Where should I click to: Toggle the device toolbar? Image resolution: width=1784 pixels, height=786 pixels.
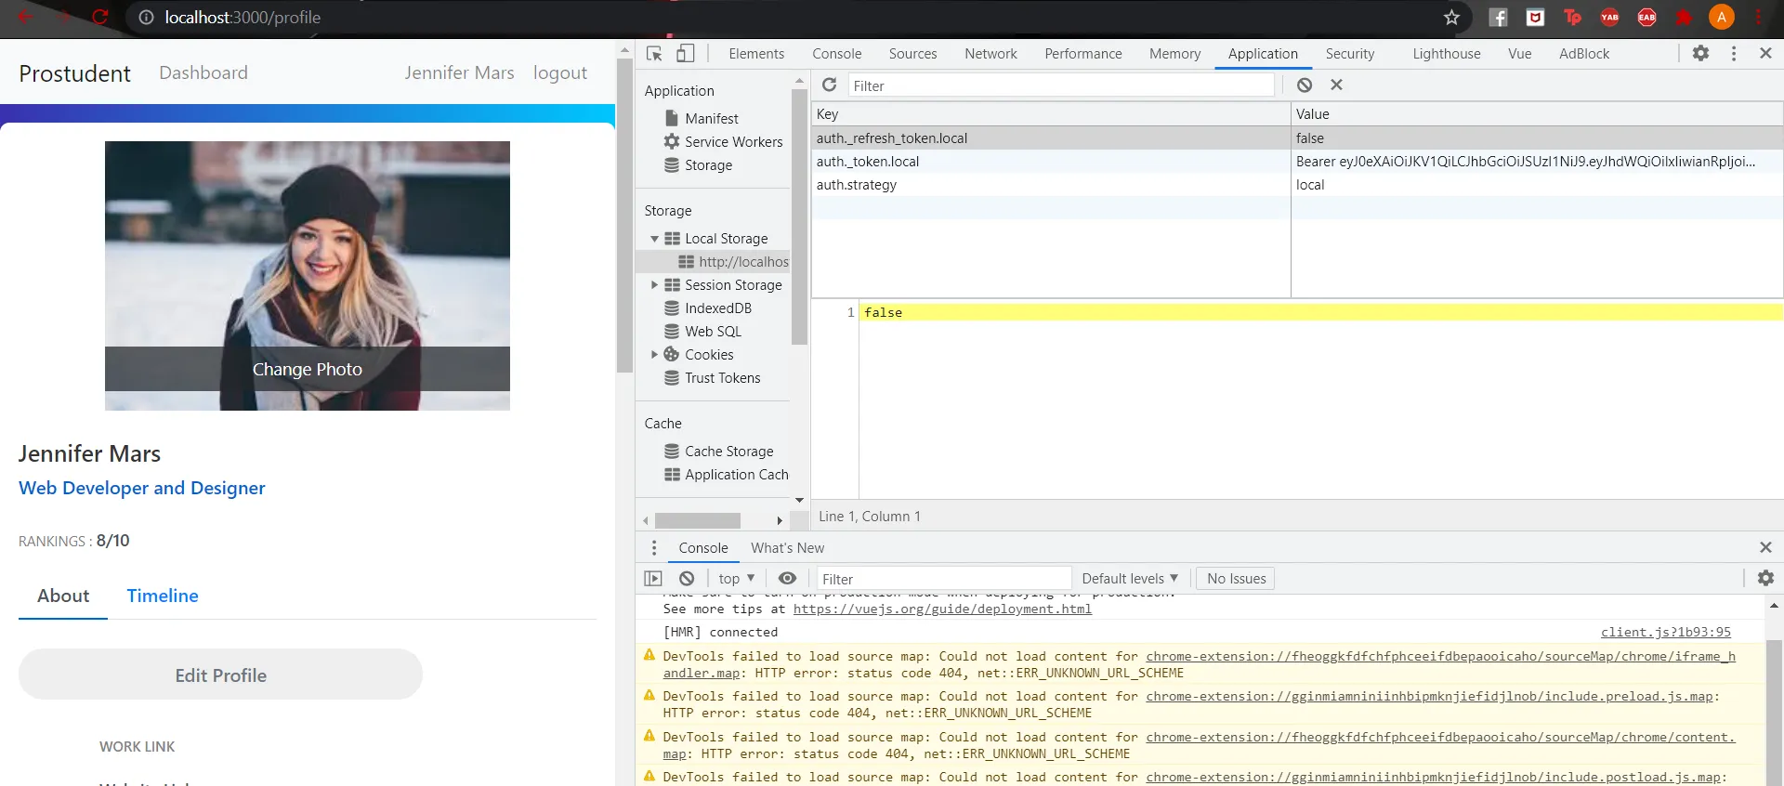pos(686,54)
